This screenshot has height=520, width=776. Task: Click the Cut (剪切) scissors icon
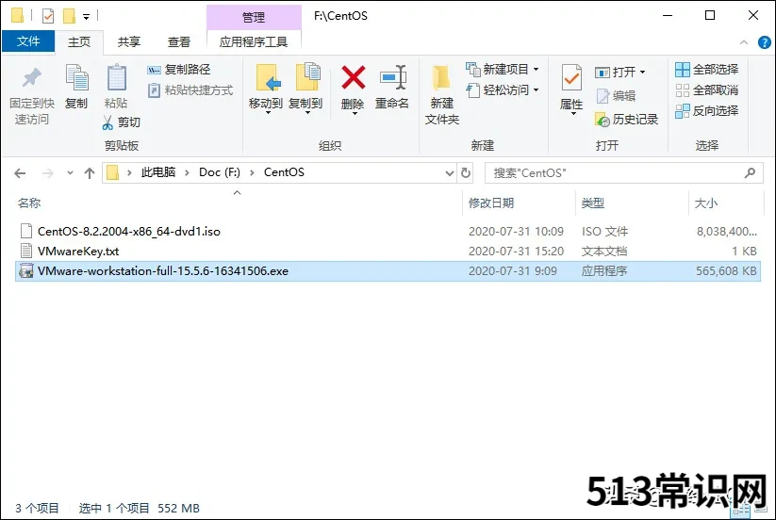click(x=107, y=122)
